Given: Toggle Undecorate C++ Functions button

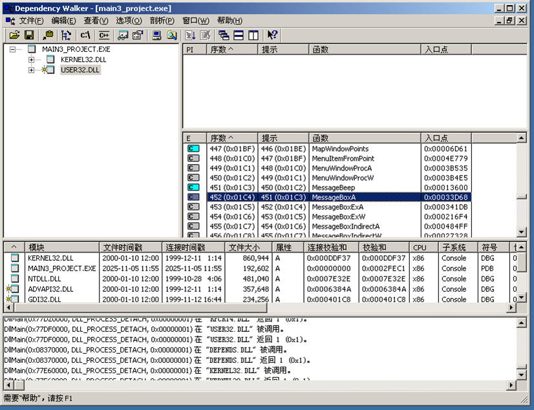Looking at the screenshot, I should (x=104, y=35).
